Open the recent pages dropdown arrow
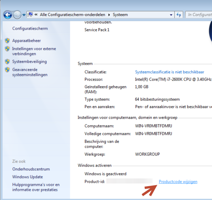This screenshot has width=212, height=200. pos(24,15)
